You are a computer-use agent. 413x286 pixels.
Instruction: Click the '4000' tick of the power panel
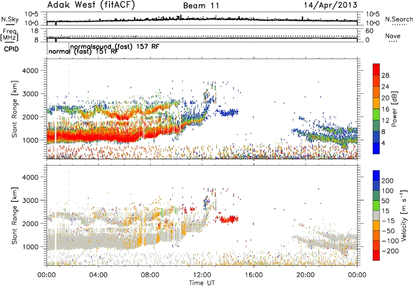30,71
